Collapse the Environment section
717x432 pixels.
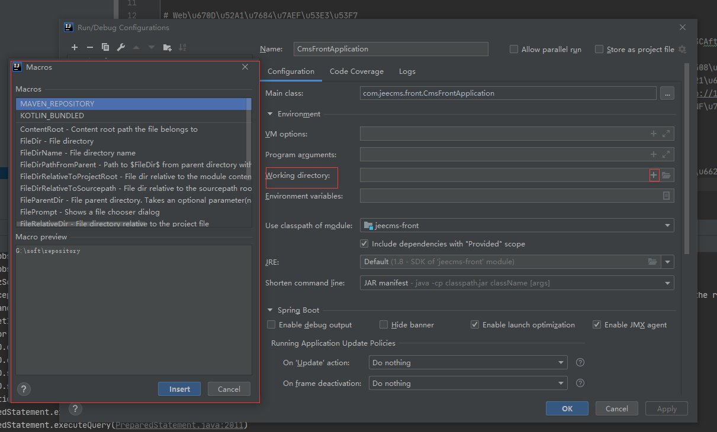pyautogui.click(x=271, y=114)
